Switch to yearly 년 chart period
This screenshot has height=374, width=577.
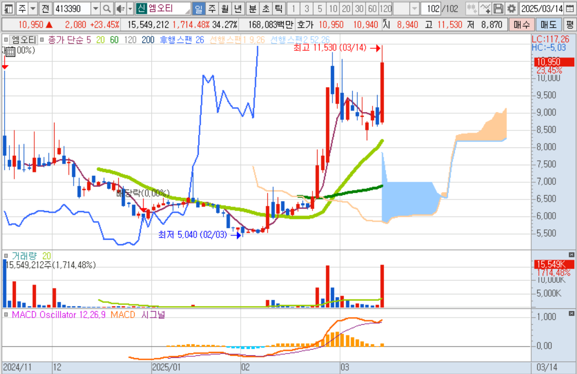coord(238,8)
